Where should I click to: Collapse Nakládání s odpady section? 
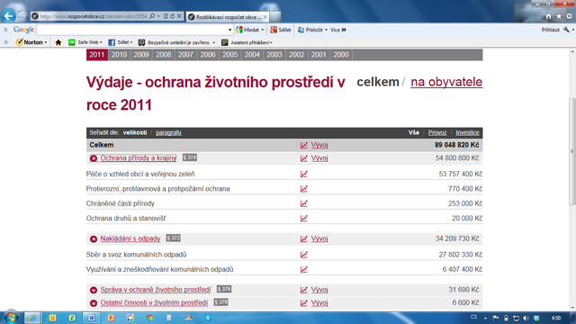pyautogui.click(x=94, y=239)
